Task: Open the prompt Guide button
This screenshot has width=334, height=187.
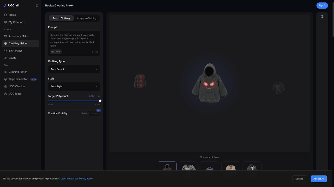Action: click(56, 52)
